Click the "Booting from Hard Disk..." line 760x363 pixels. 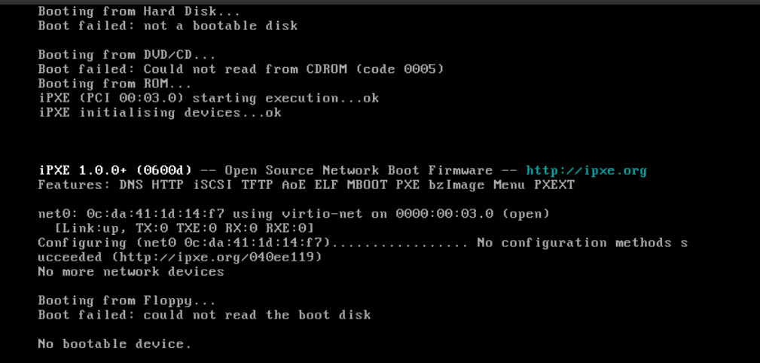(x=139, y=11)
